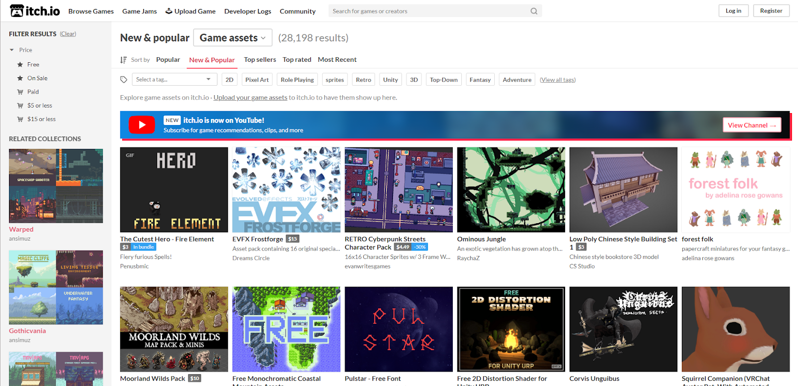Click cart icon beside Paid filter

(20, 92)
